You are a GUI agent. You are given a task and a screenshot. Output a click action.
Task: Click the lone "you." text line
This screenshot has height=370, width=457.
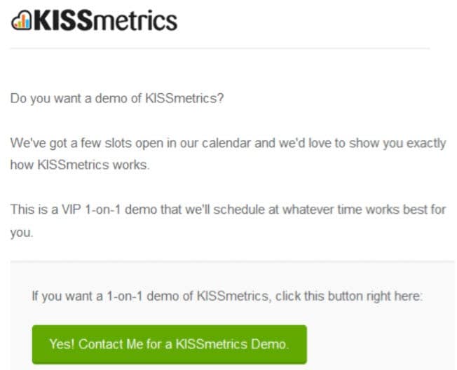click(22, 233)
